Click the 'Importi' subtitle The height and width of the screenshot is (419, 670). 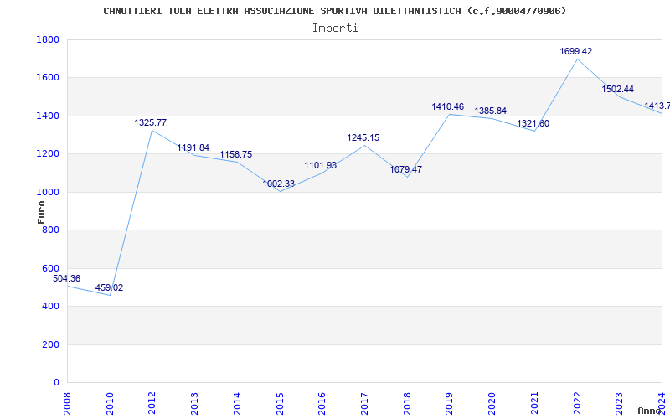(x=335, y=28)
